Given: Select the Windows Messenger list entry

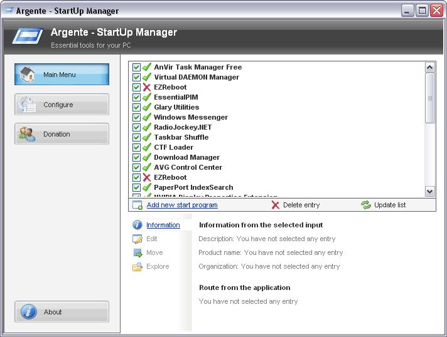Looking at the screenshot, I should point(191,117).
